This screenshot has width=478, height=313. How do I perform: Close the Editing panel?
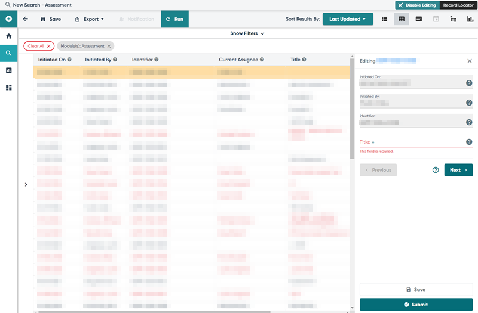coord(470,61)
